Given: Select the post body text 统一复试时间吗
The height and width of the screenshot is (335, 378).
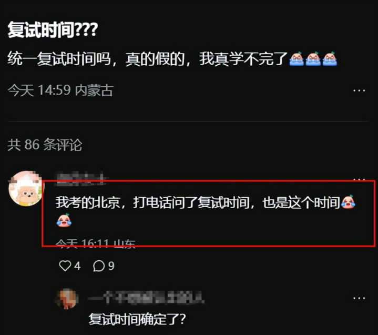Looking at the screenshot, I should point(59,58).
